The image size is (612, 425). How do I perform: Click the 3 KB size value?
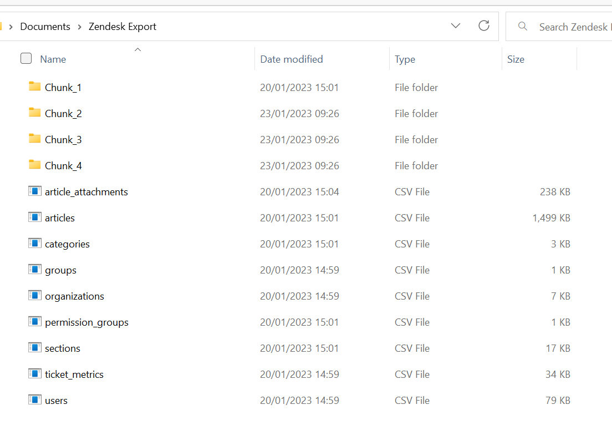(560, 244)
